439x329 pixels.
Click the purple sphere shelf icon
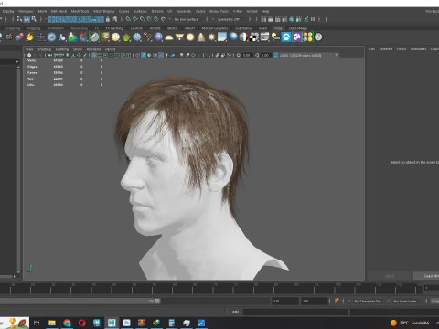pyautogui.click(x=158, y=37)
